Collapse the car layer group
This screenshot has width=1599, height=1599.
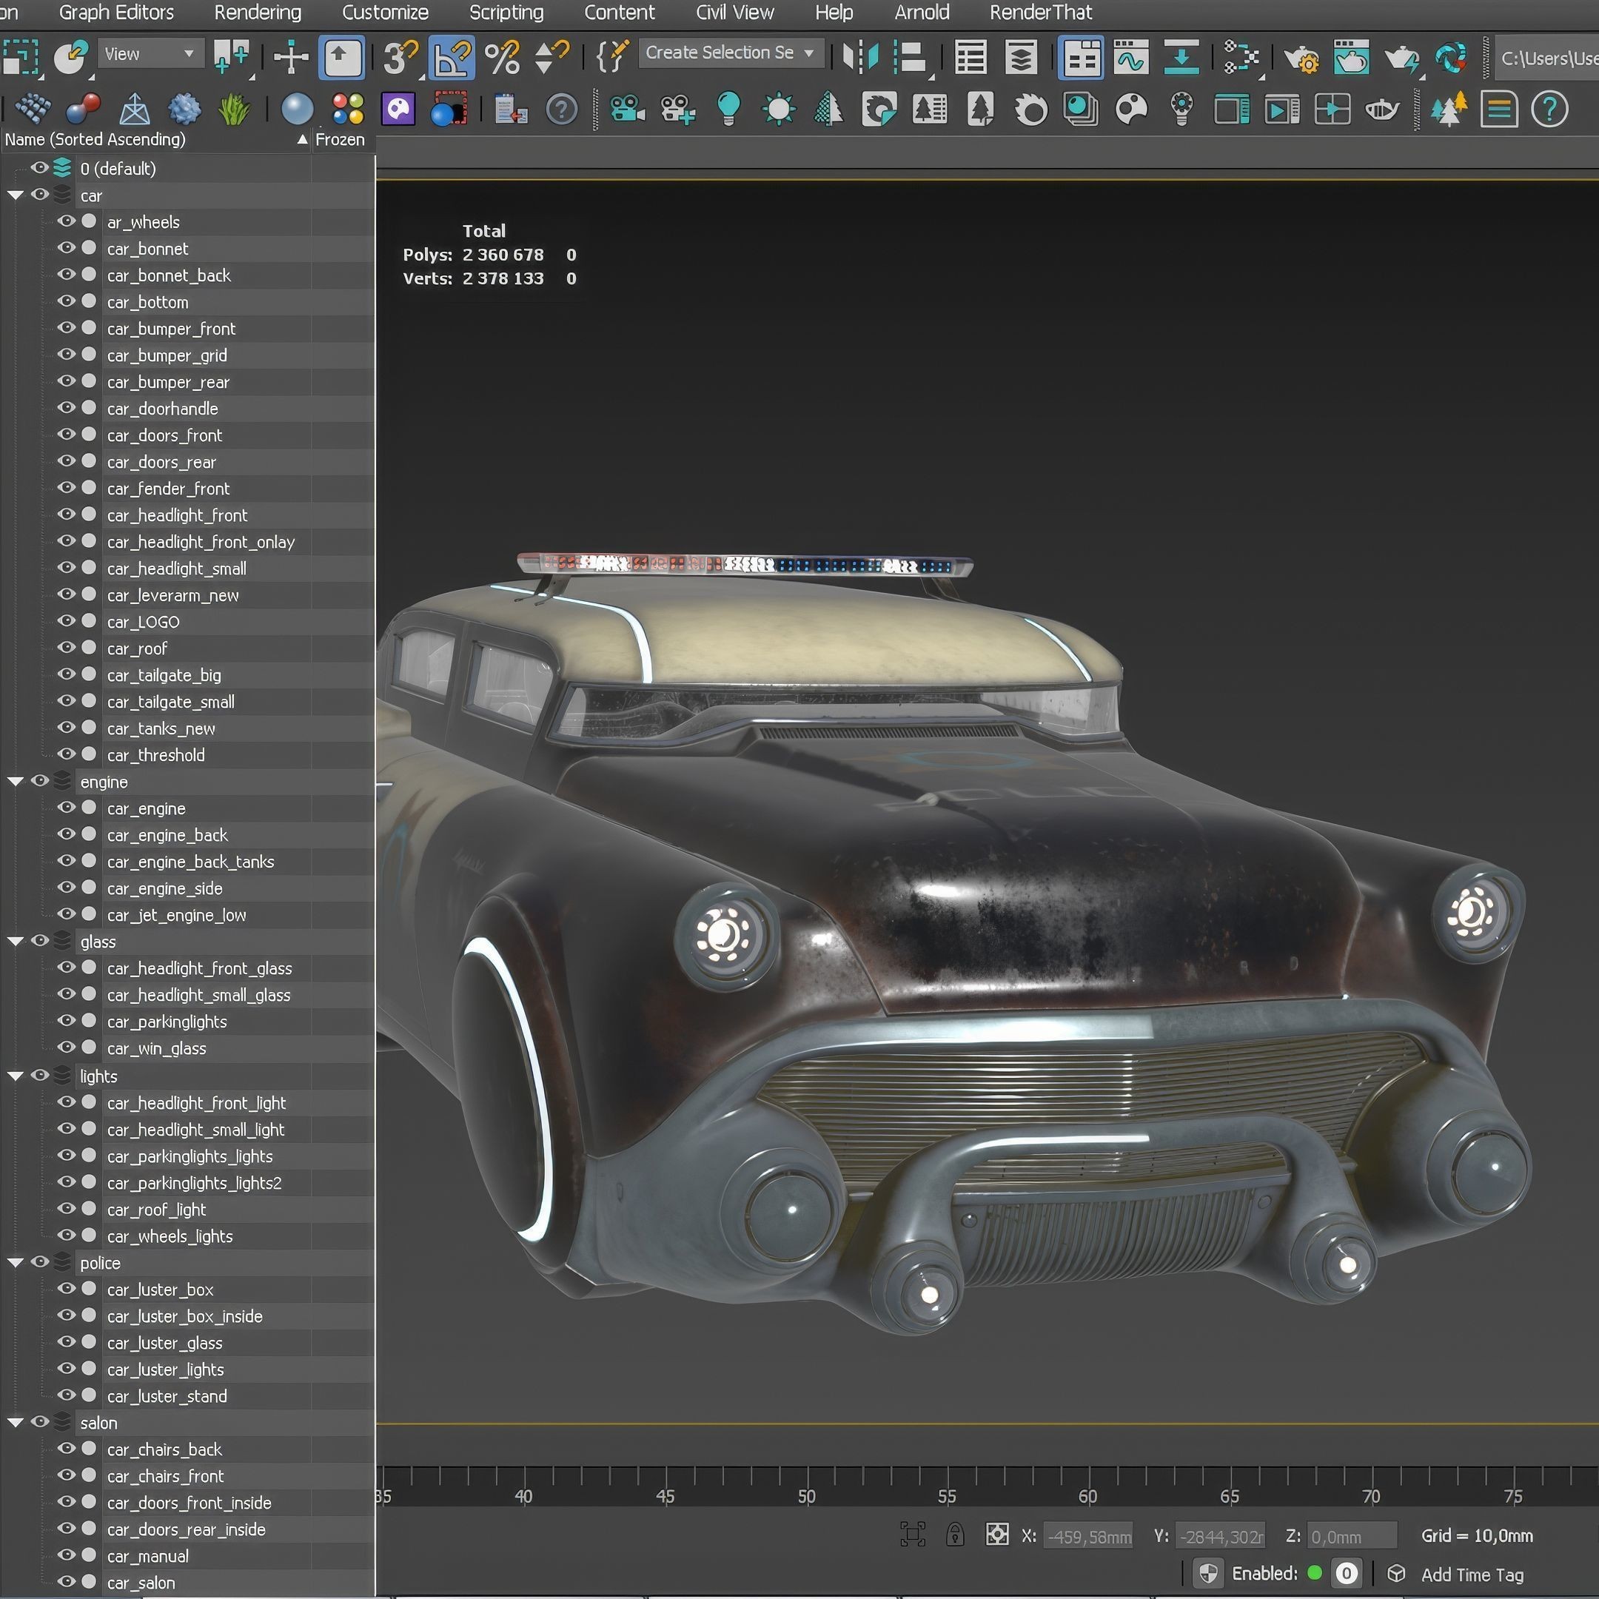(x=15, y=195)
